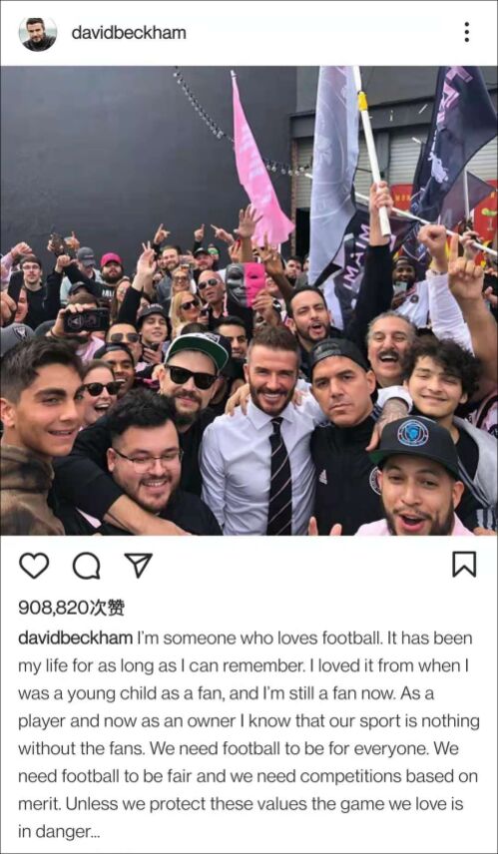The width and height of the screenshot is (498, 854).
Task: Tap the man in sunglasses and green-brimmed cap
Action: point(195,376)
